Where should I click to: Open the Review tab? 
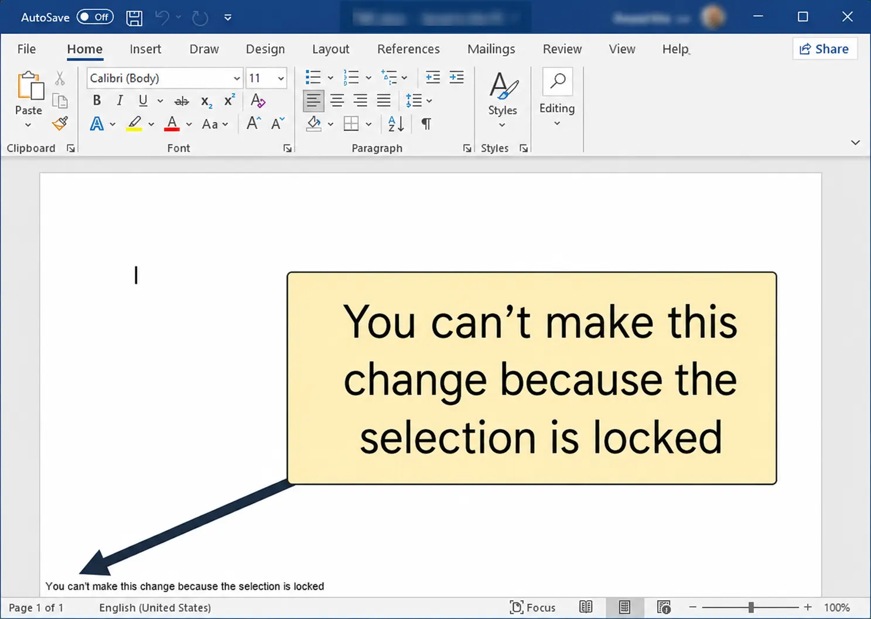(x=562, y=49)
